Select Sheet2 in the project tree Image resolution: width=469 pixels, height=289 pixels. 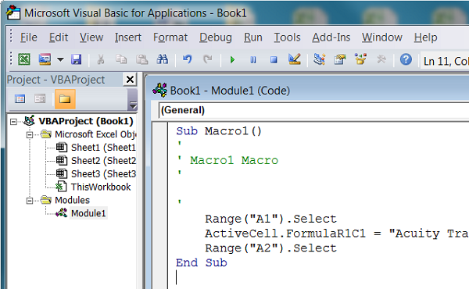point(103,160)
